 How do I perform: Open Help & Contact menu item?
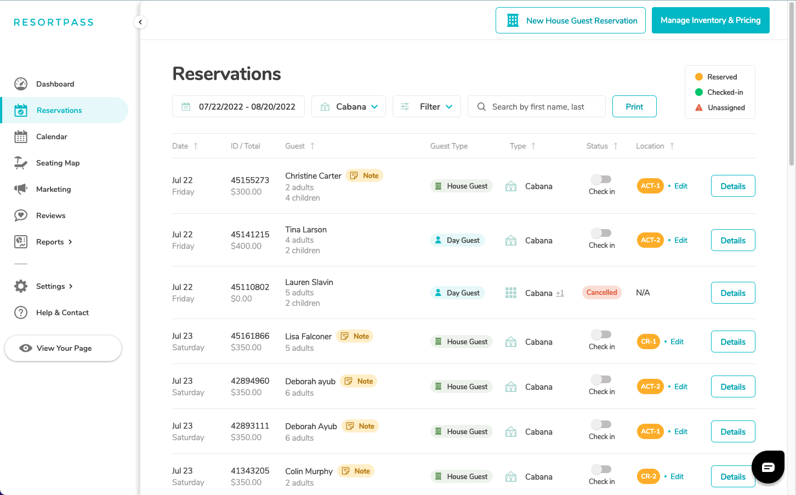[62, 312]
